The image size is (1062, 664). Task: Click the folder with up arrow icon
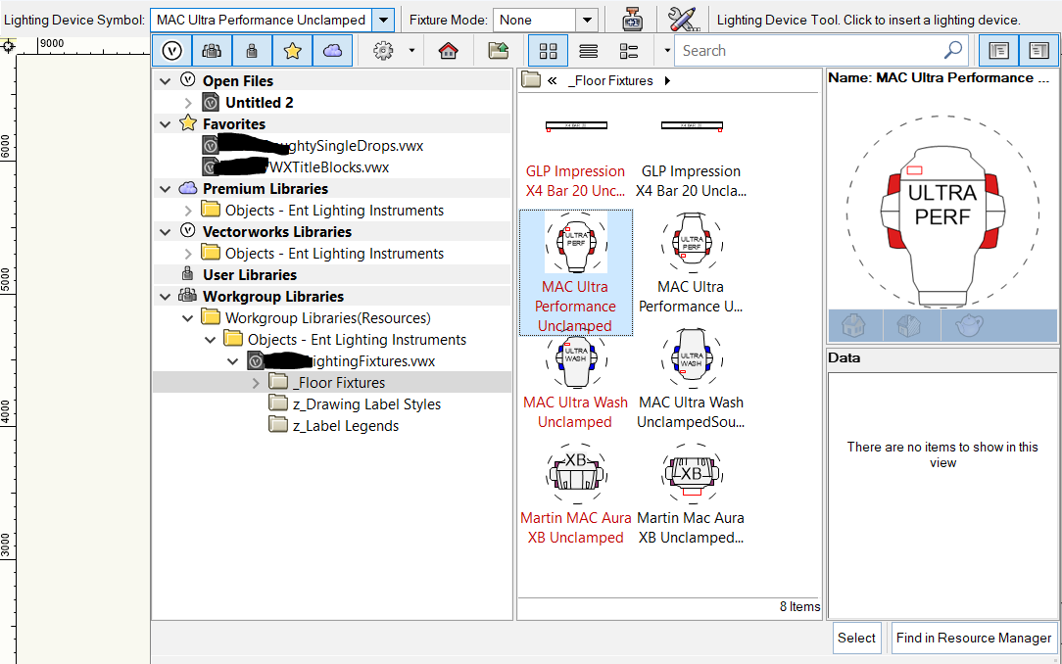tap(499, 51)
